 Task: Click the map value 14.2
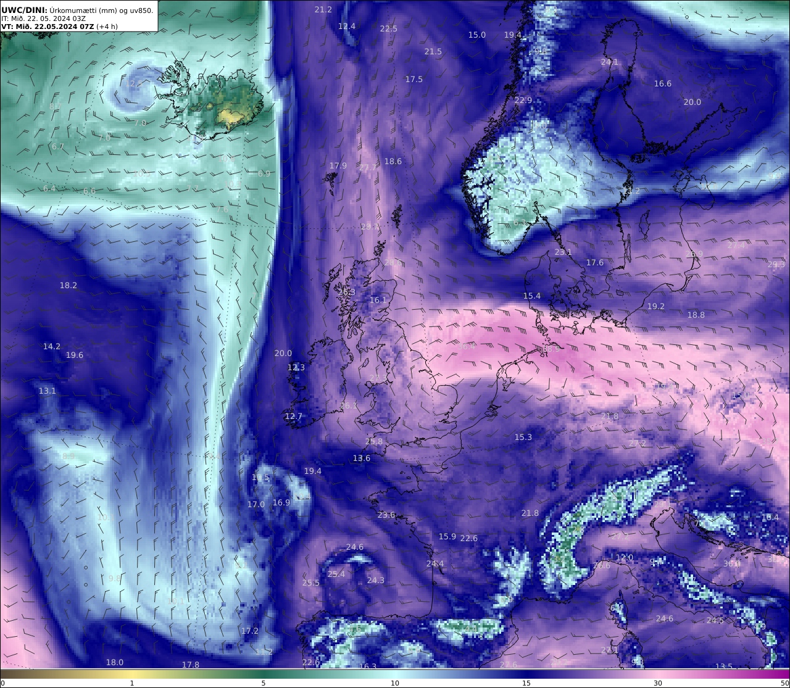[52, 346]
